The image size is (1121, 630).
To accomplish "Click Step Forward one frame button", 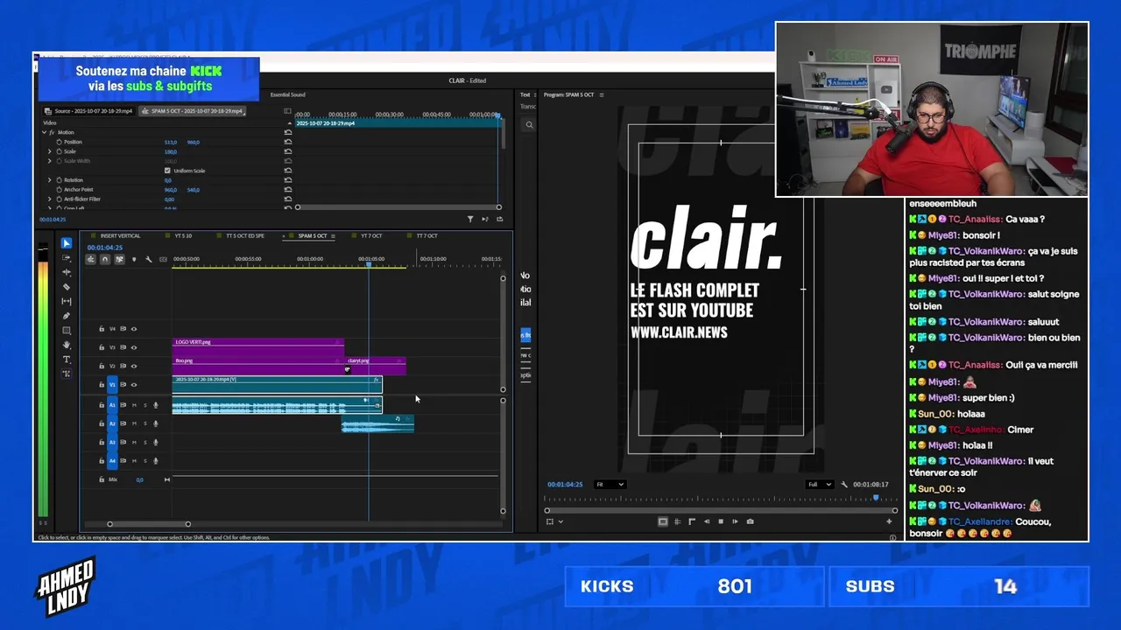I will [x=735, y=521].
